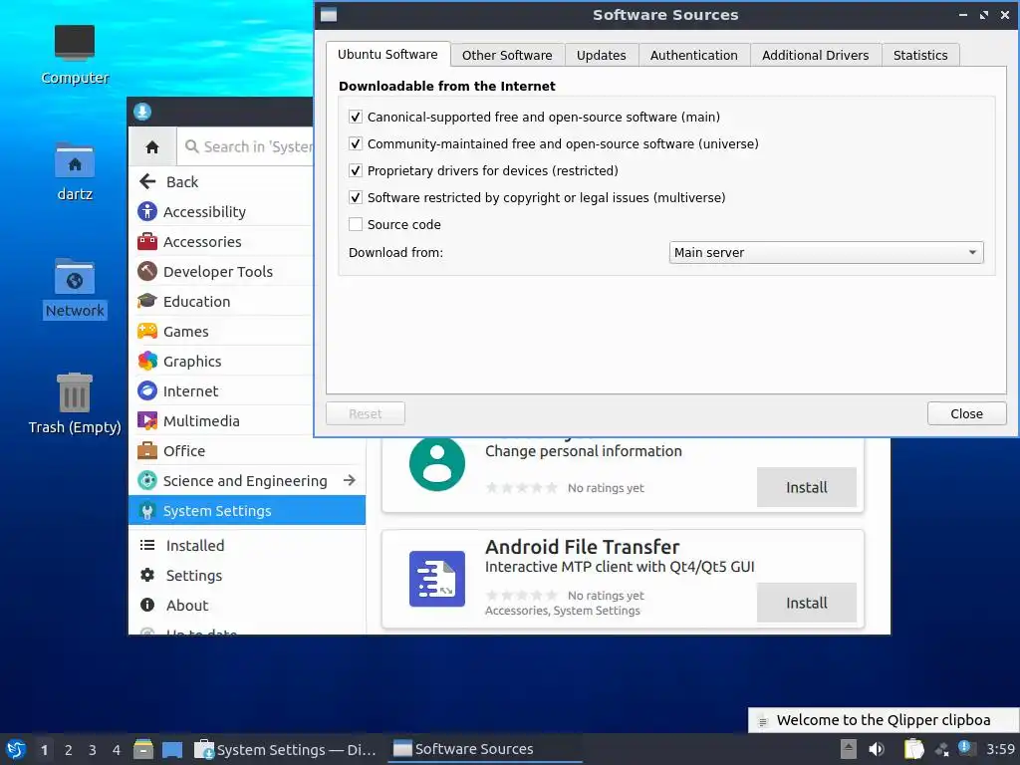Expand Science and Engineering submenu arrow
The width and height of the screenshot is (1020, 765).
click(350, 480)
